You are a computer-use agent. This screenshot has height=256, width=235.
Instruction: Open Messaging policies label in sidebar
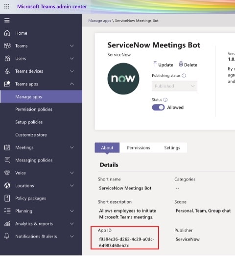(34, 160)
